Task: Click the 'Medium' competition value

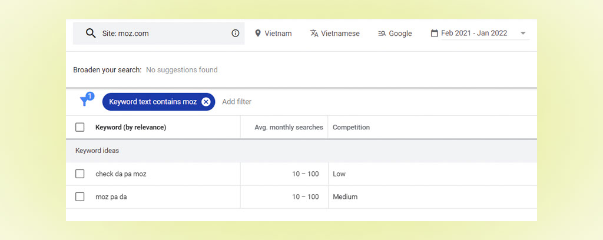Action: (345, 196)
